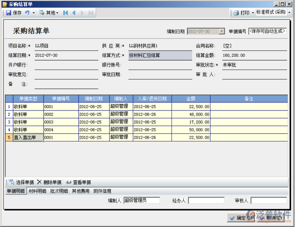This screenshot has width=295, height=227.
Task: Click 选择单据 to select documents
Action: click(21, 182)
